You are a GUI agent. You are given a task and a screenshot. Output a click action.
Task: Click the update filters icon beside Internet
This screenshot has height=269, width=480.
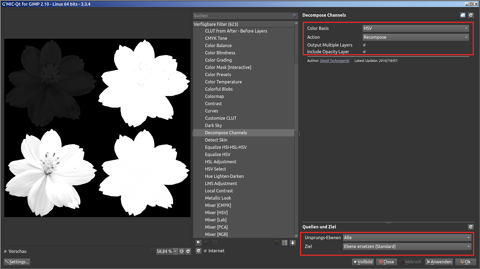[x=199, y=251]
